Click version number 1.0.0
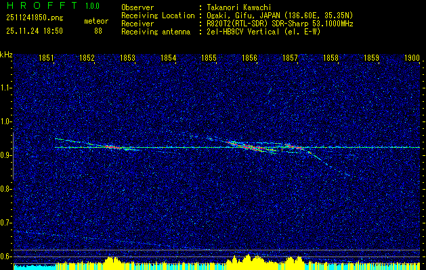 92,6
